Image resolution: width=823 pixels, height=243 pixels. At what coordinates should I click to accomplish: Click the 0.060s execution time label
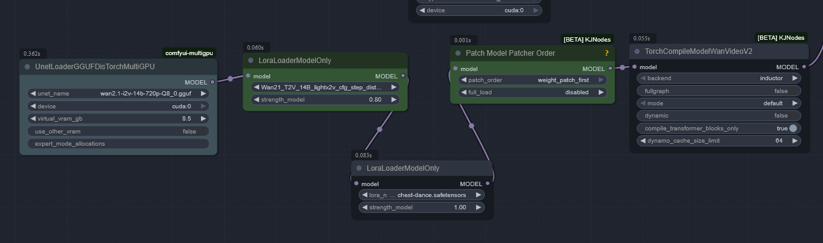(x=255, y=48)
